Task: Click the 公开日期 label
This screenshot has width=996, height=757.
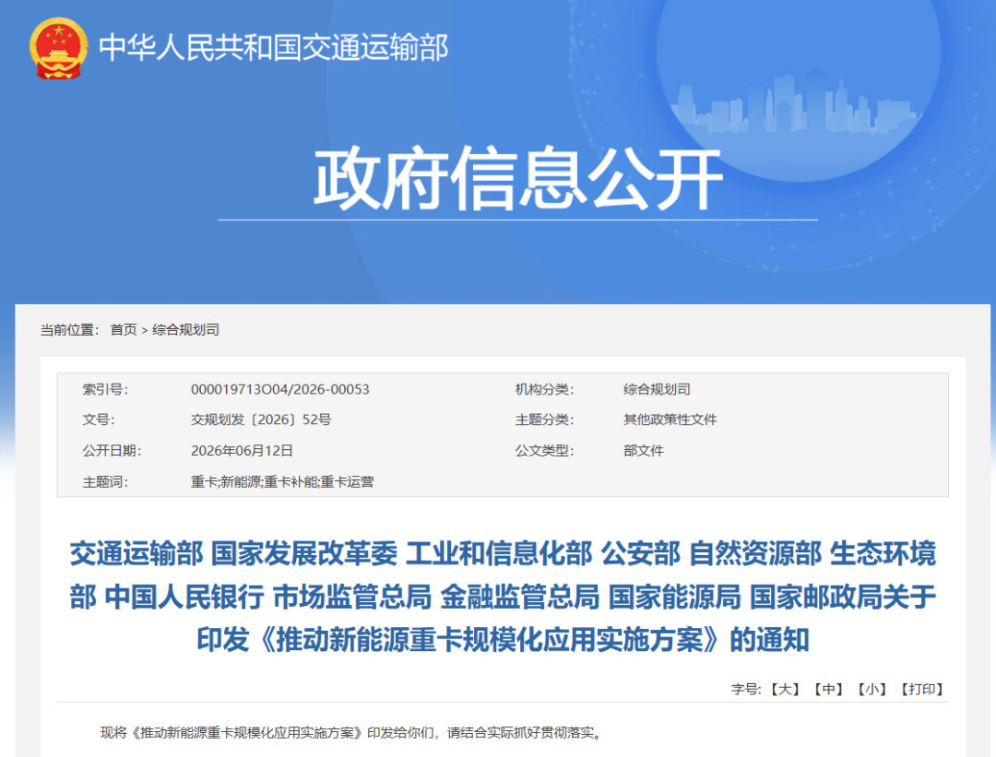Action: (113, 451)
